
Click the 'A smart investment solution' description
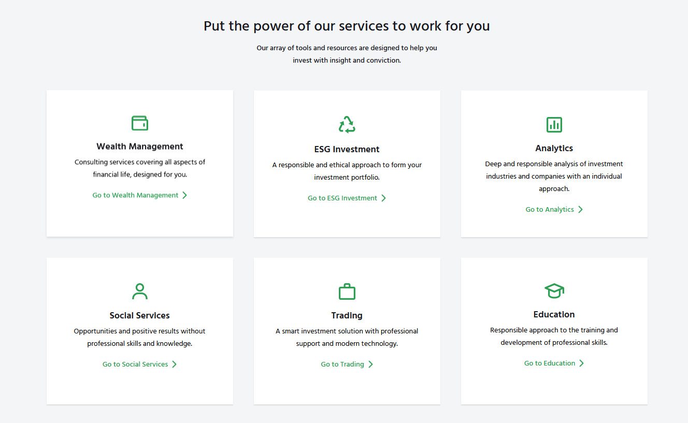(347, 337)
